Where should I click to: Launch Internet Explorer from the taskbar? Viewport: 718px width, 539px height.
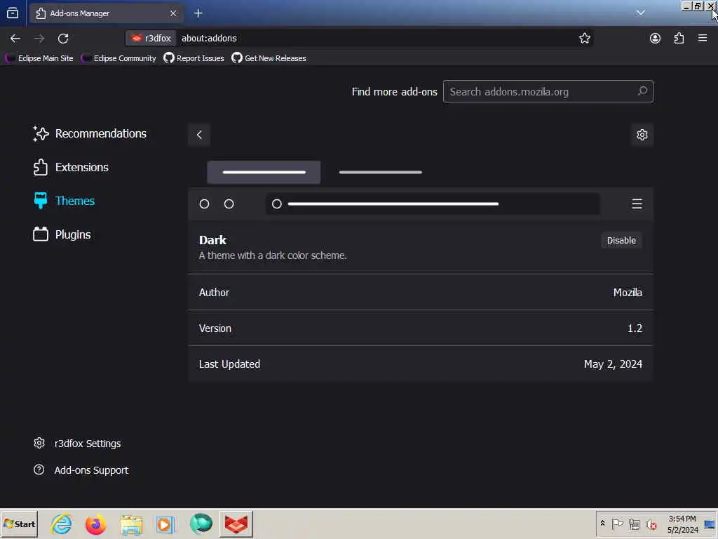(x=62, y=524)
